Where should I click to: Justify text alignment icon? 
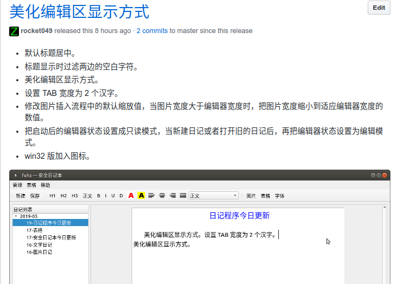[183, 196]
